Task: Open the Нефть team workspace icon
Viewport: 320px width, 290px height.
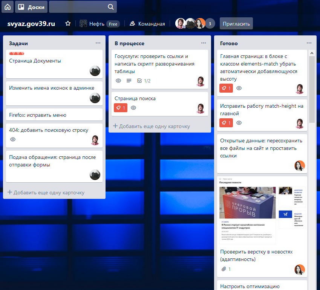Action: (83, 24)
